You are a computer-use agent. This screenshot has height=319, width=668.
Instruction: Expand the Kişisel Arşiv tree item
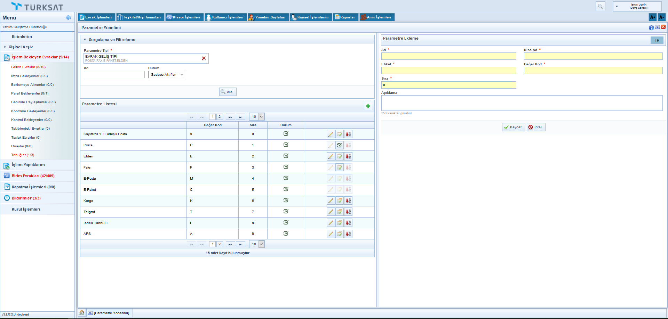(x=5, y=47)
